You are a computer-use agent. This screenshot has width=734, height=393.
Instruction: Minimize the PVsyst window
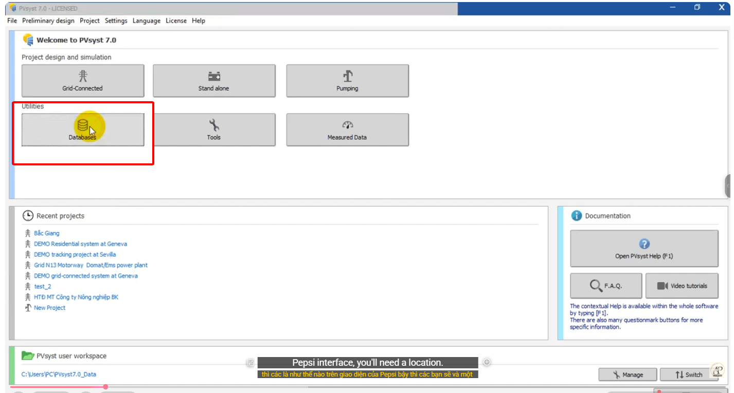(x=673, y=7)
